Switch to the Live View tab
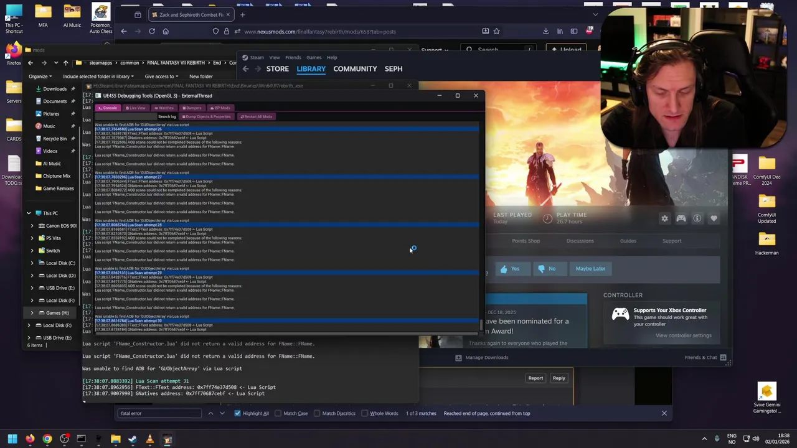This screenshot has width=797, height=448. (x=136, y=108)
